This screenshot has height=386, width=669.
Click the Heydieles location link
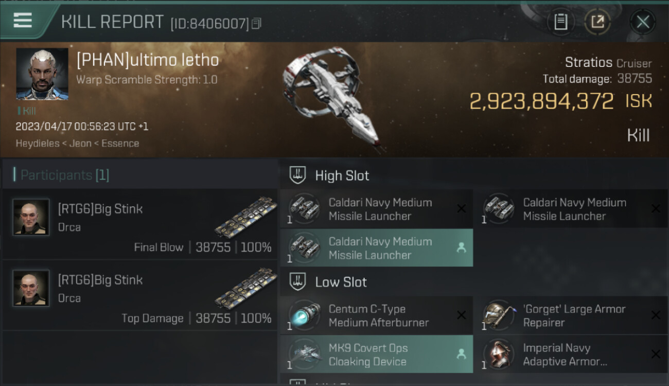pyautogui.click(x=37, y=144)
